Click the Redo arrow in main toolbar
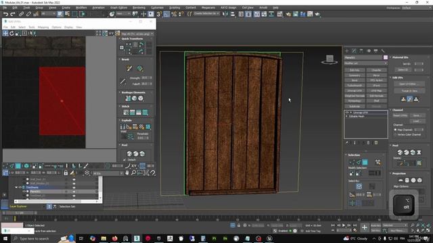The width and height of the screenshot is (433, 243). click(12, 14)
